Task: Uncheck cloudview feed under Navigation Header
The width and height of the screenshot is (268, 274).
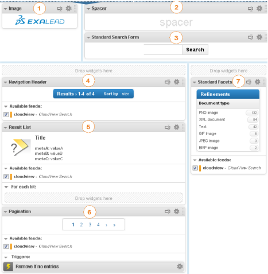Action: [6, 114]
